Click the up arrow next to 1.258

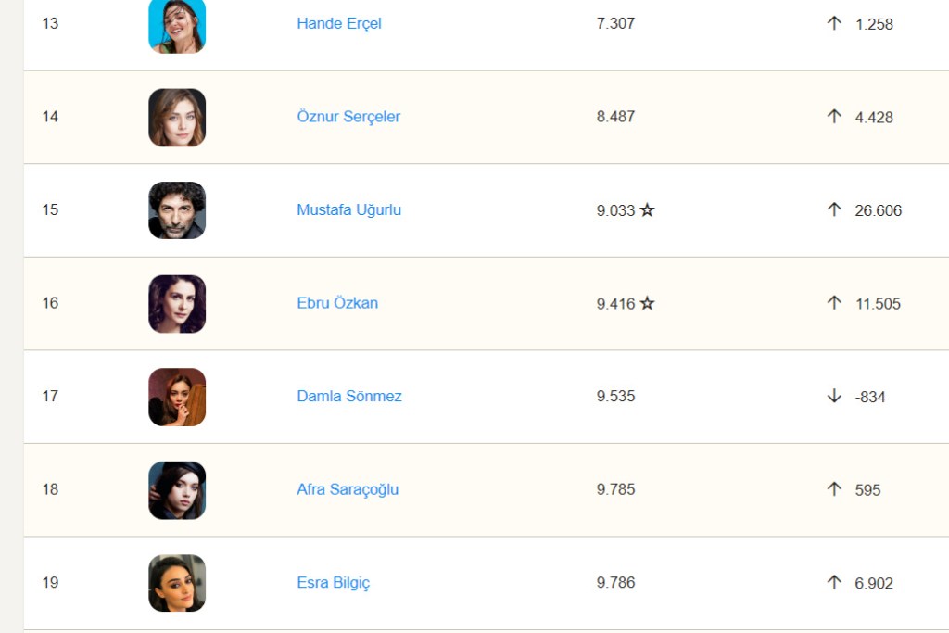[834, 23]
